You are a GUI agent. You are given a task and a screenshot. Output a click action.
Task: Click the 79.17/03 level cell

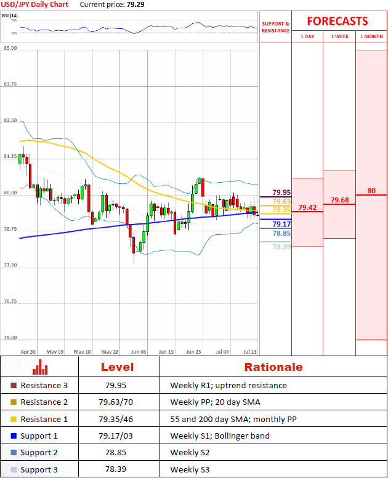pos(116,436)
